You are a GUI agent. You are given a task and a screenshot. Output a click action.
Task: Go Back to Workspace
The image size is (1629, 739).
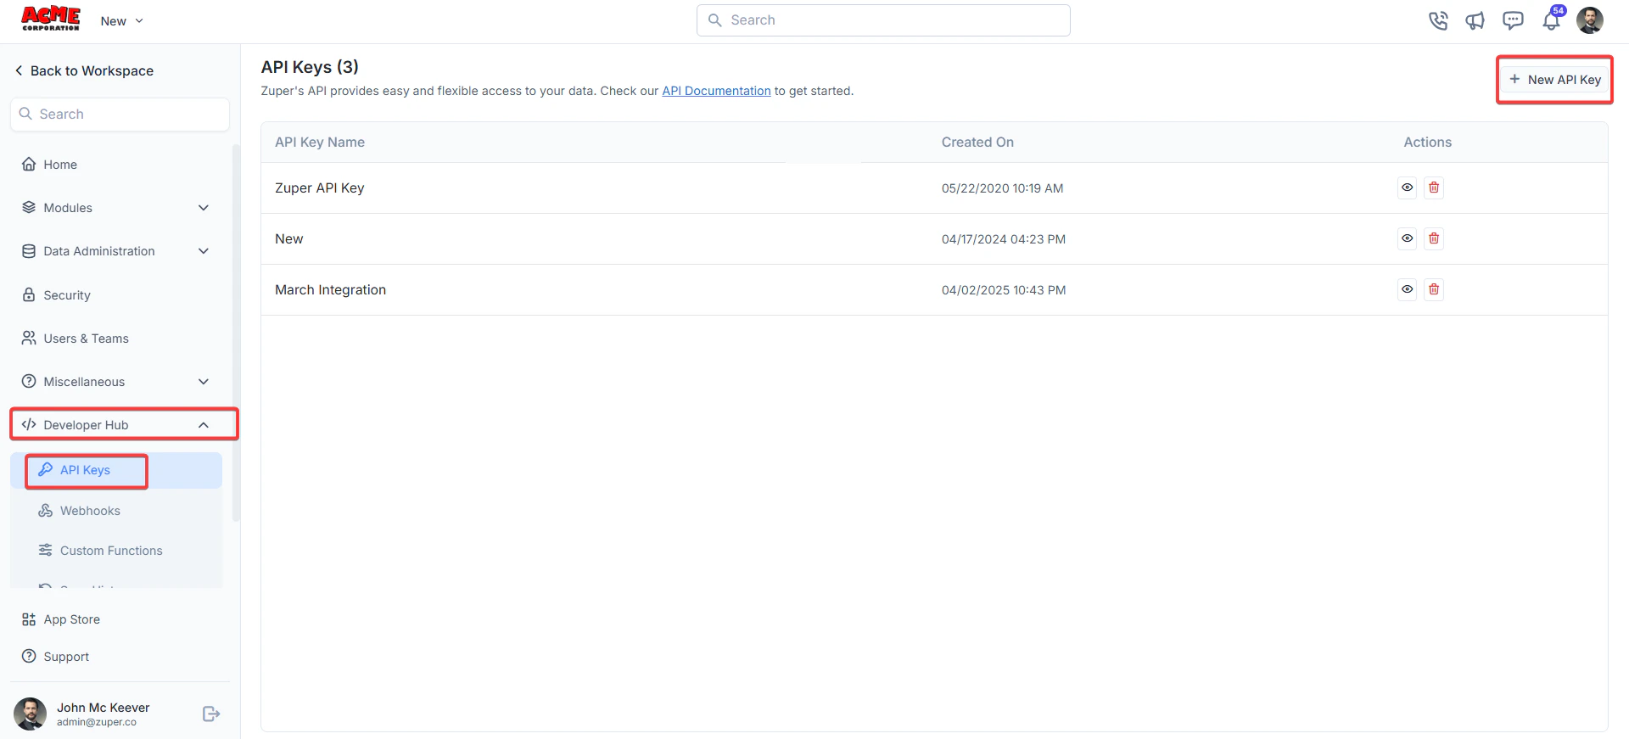[x=84, y=70]
